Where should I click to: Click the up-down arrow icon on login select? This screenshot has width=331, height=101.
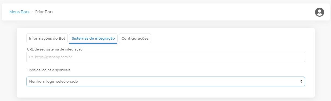pos(301,81)
